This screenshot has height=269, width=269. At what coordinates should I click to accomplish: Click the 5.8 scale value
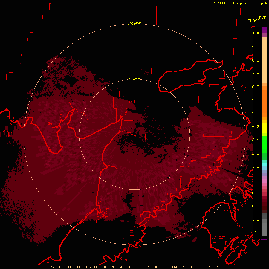pyautogui.click(x=256, y=100)
